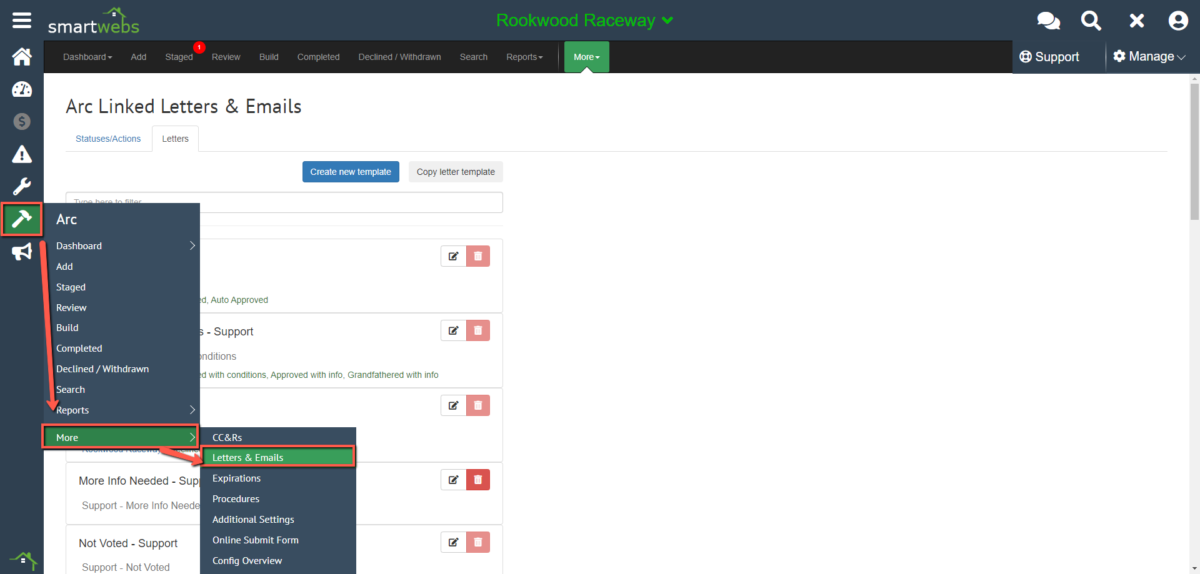Screen dimensions: 1200x574
Task: Expand More submenu in Arc flyout
Action: pos(121,437)
